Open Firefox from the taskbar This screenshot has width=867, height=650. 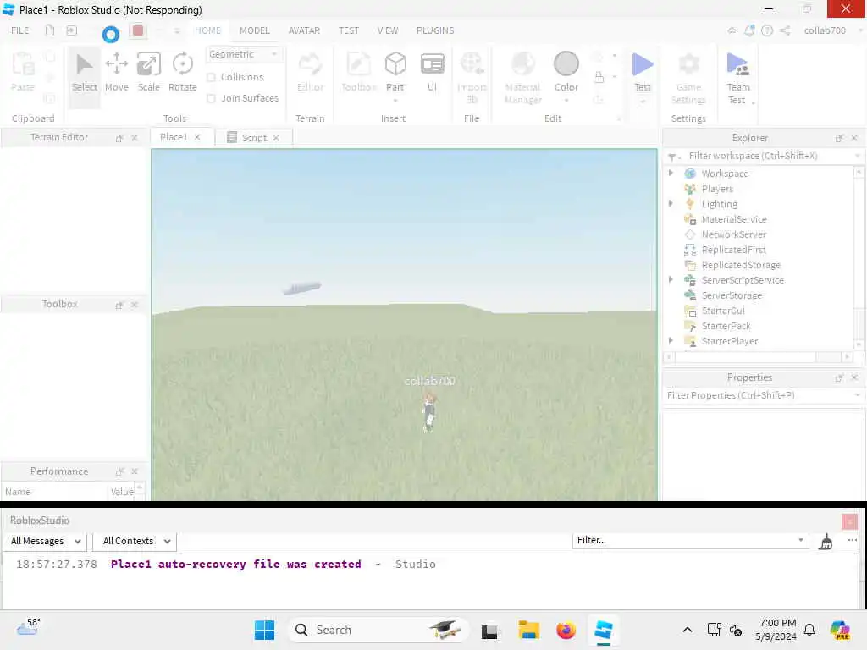566,630
